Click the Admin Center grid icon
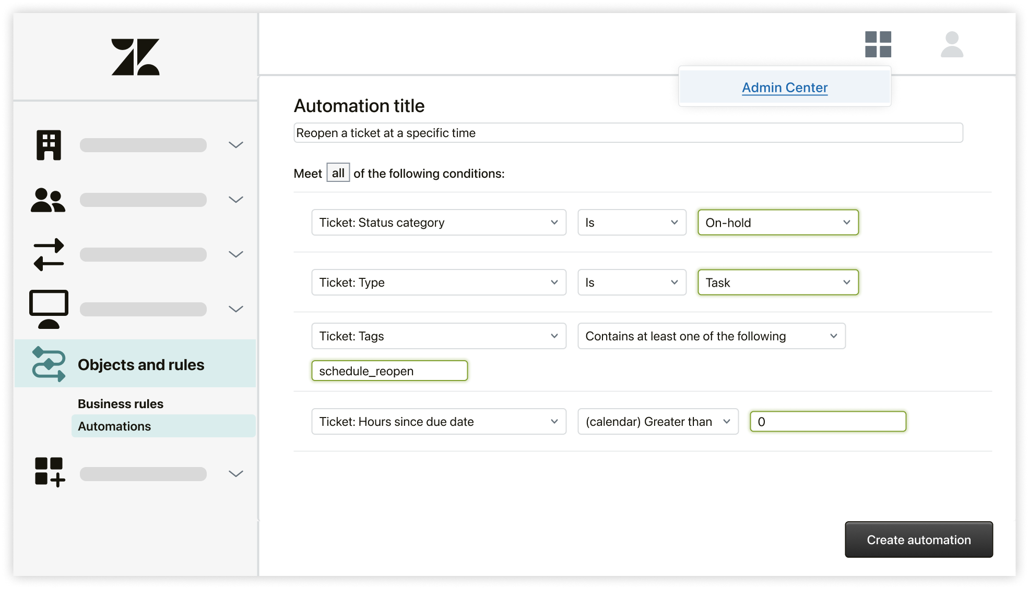This screenshot has height=589, width=1029. 879,46
